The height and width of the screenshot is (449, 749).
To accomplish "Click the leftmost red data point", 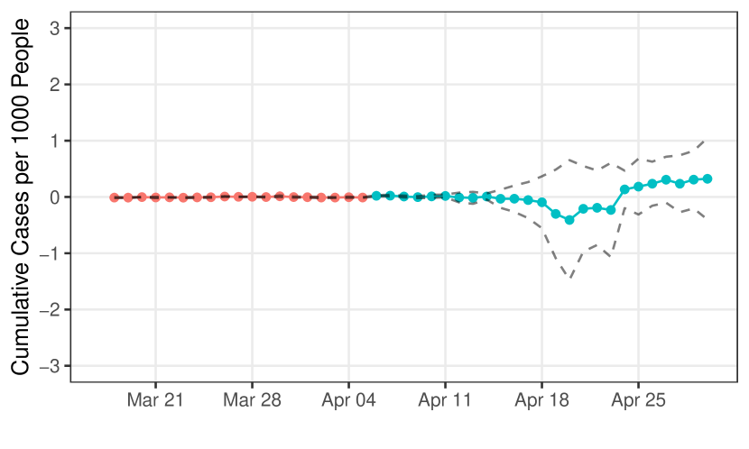I will 115,197.
